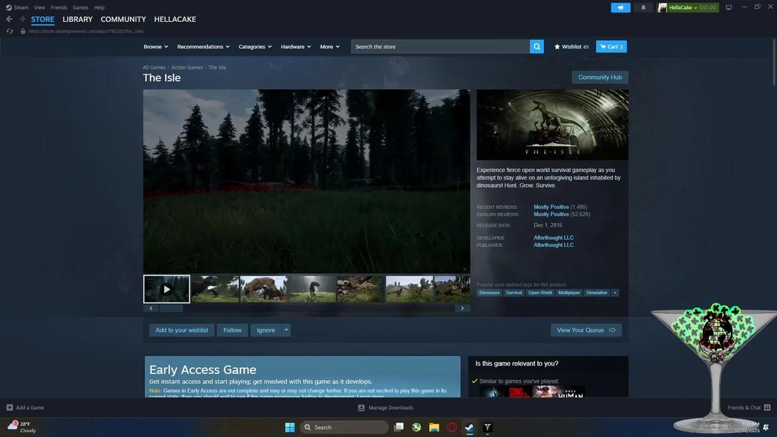Click the browser back arrow
777x437 pixels.
click(x=9, y=19)
